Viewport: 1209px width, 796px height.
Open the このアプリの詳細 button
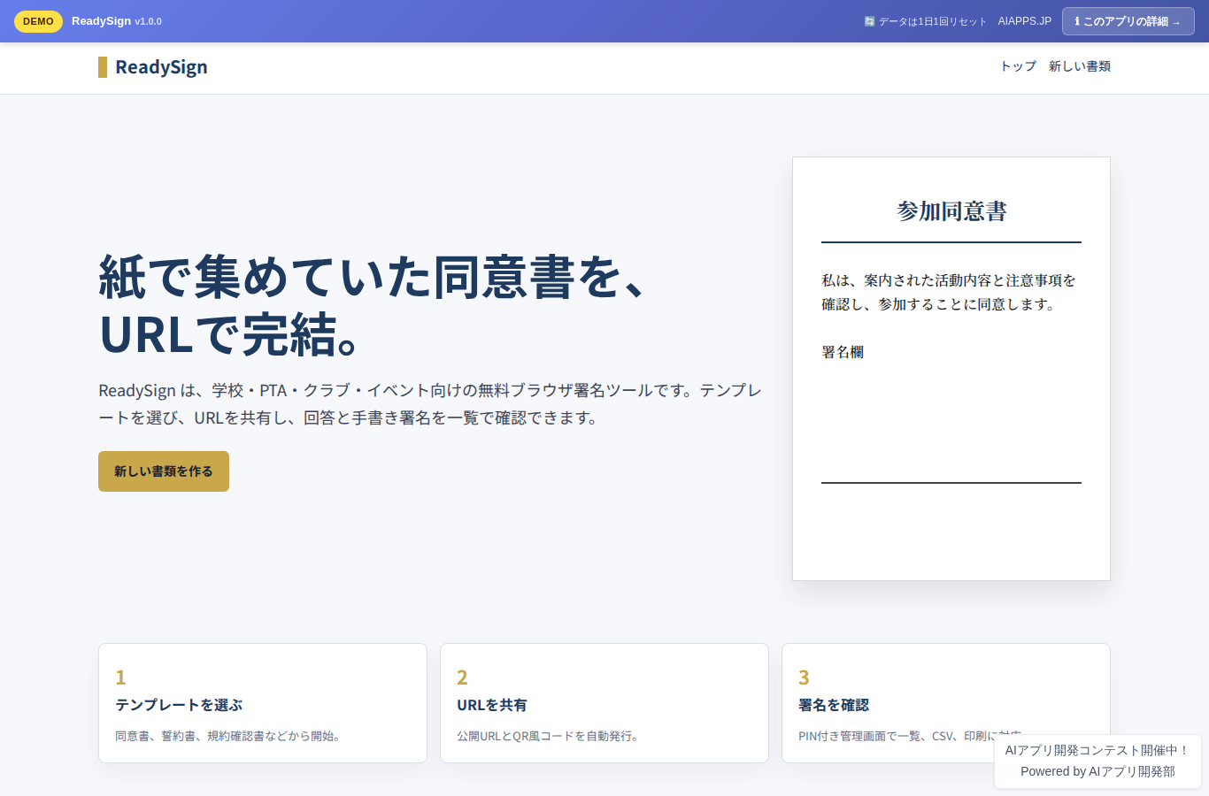pyautogui.click(x=1128, y=21)
